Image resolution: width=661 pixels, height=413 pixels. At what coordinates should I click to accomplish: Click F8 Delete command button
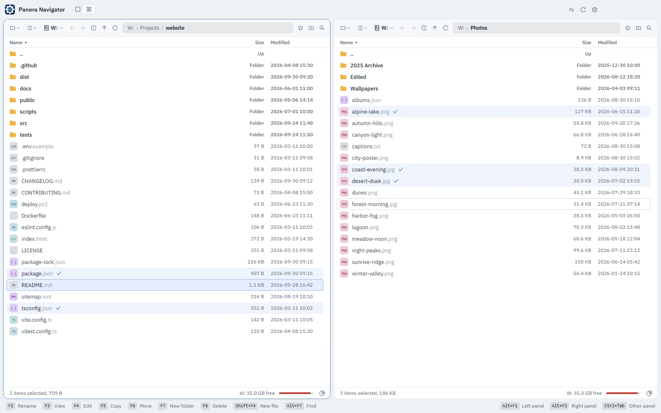click(214, 406)
